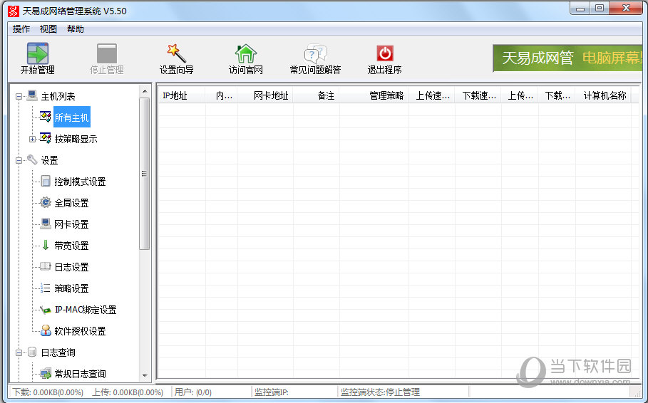This screenshot has height=403, width=648.
Task: Click the user icon beside 软件授权设置
Action: [x=46, y=330]
